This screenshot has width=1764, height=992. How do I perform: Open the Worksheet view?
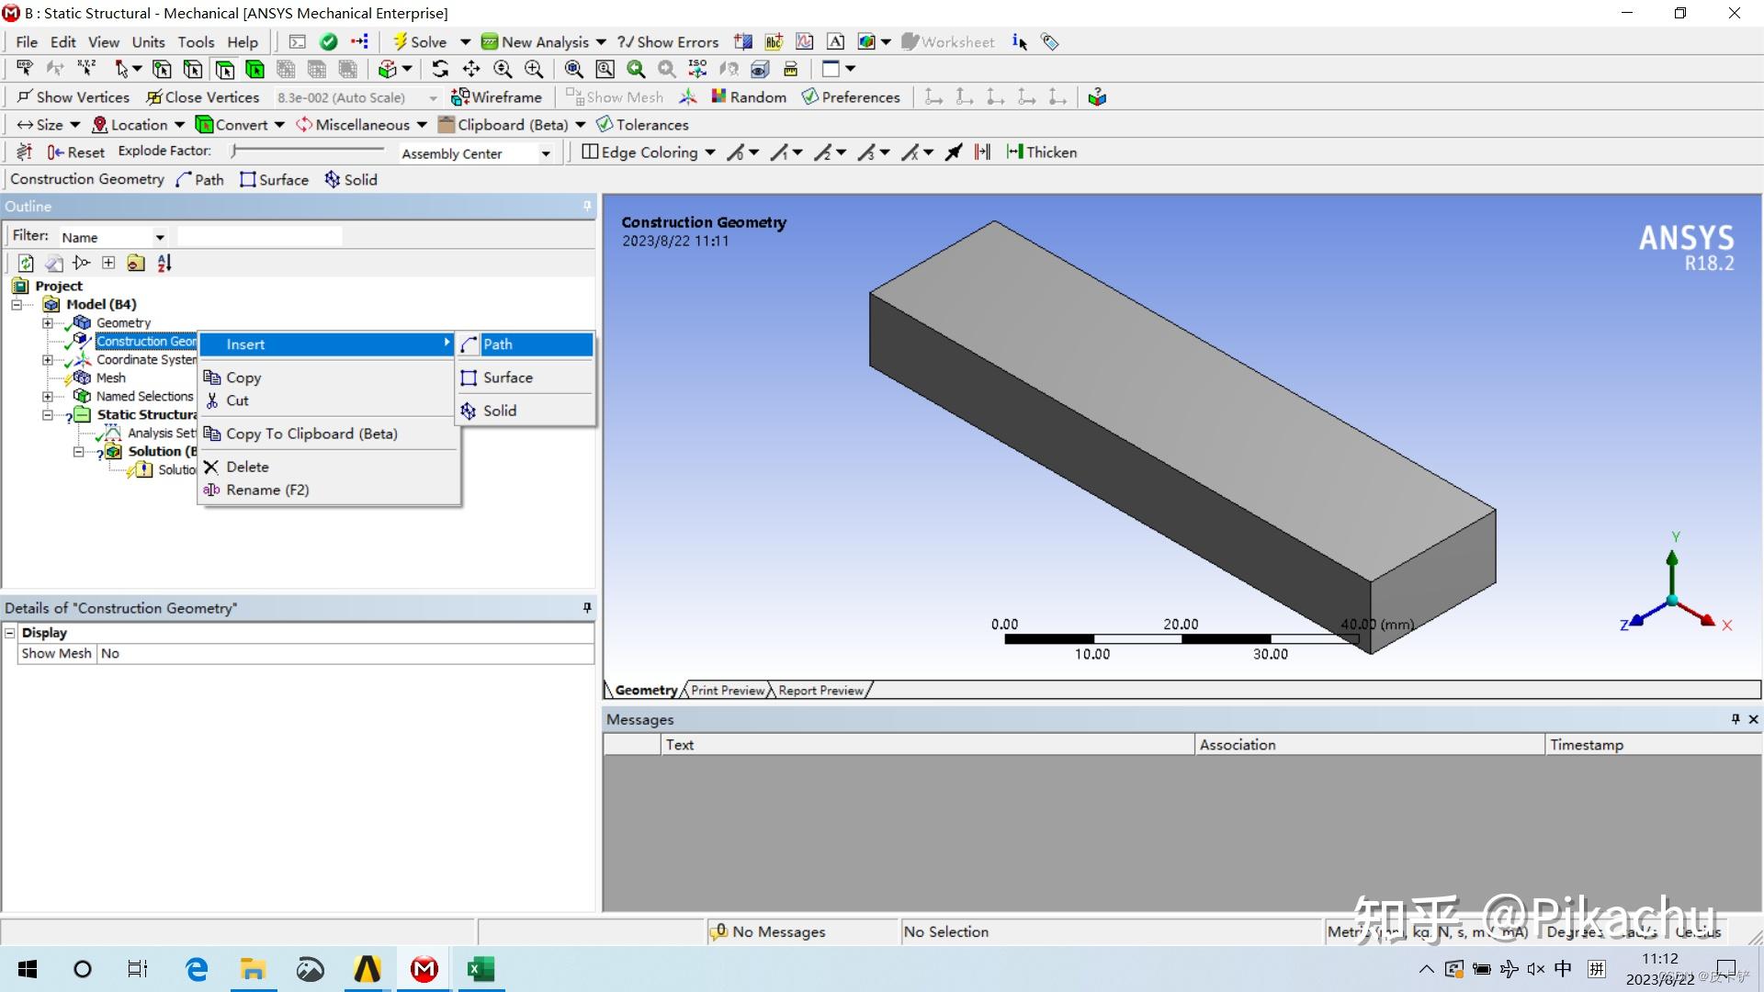948,41
